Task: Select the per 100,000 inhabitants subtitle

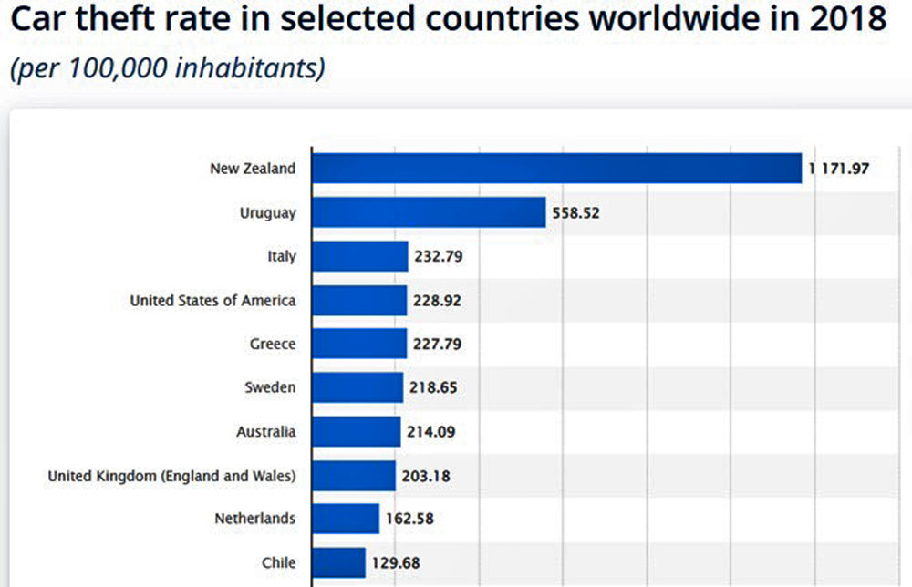Action: pos(168,68)
